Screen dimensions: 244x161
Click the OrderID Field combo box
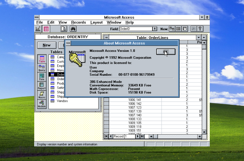point(136,29)
